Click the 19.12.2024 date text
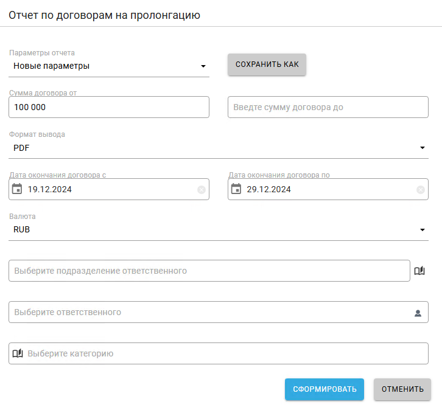The width and height of the screenshot is (442, 410). click(50, 189)
